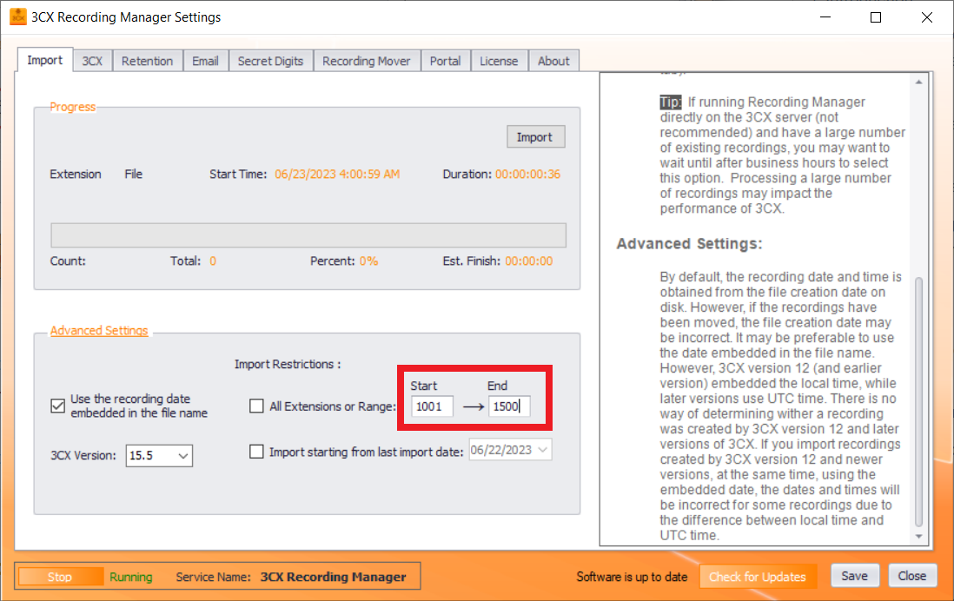Click the import progress bar
This screenshot has height=601, width=954.
pos(308,235)
